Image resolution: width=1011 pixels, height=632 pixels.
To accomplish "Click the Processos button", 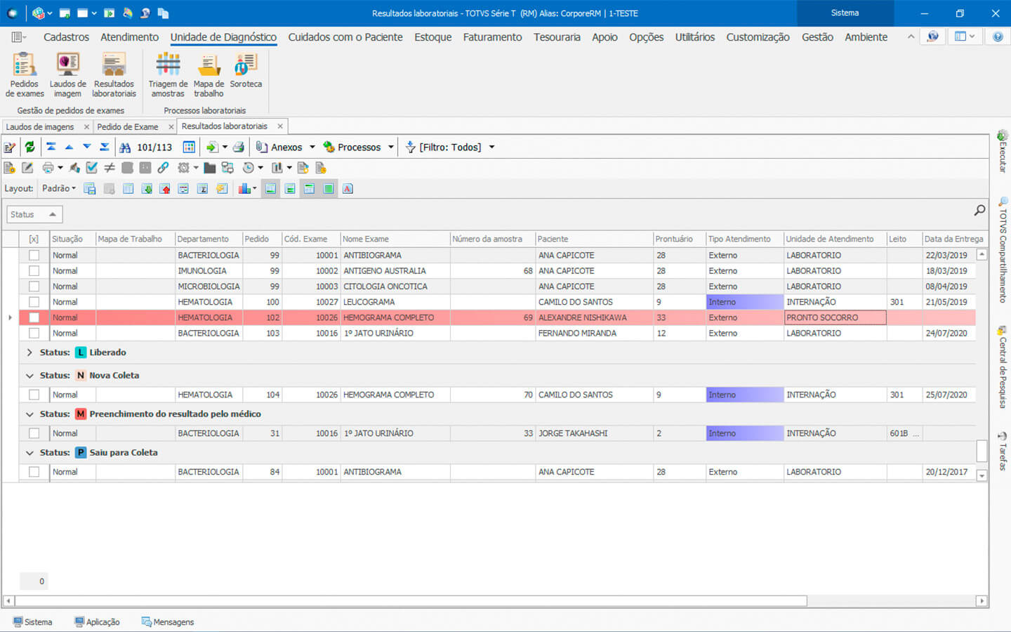I will point(358,147).
